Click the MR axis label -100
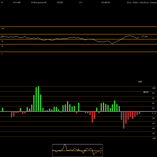The image size is (157, 157). [x=154, y=138]
